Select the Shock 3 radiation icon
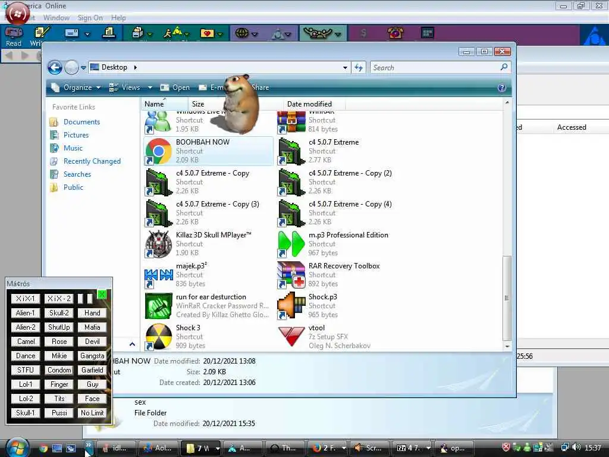 click(x=158, y=337)
